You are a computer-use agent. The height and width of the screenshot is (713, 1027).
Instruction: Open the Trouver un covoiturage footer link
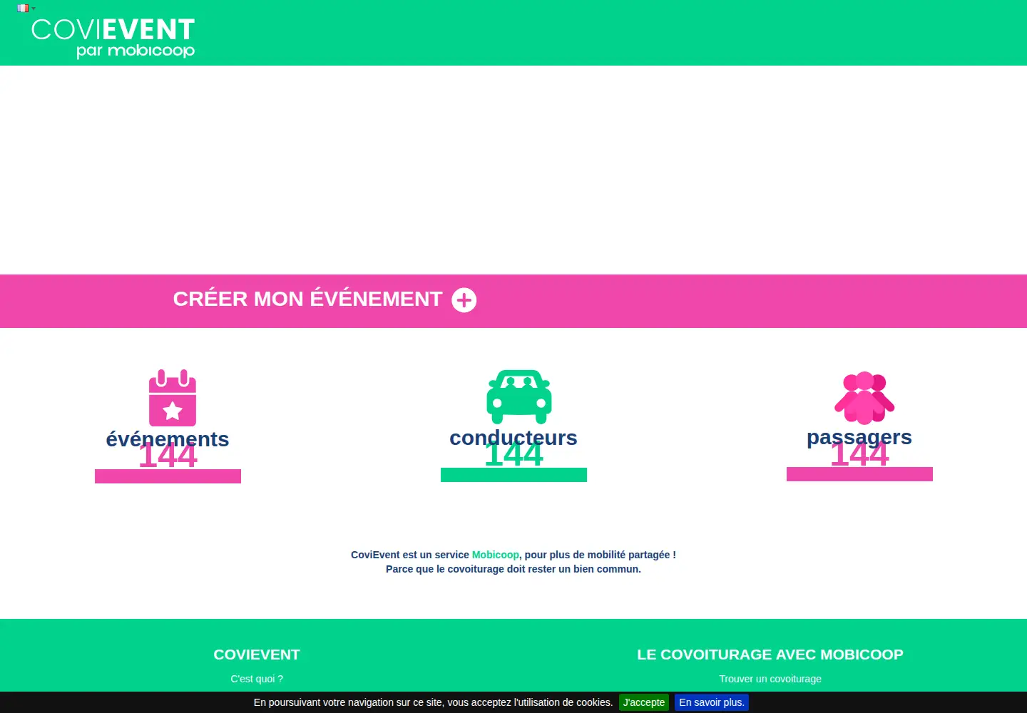tap(770, 679)
